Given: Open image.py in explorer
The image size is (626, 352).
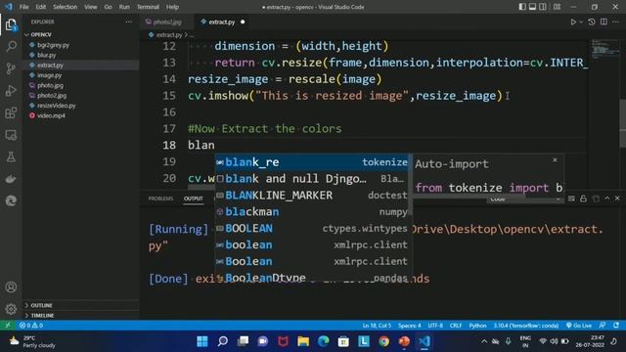Looking at the screenshot, I should pyautogui.click(x=50, y=75).
